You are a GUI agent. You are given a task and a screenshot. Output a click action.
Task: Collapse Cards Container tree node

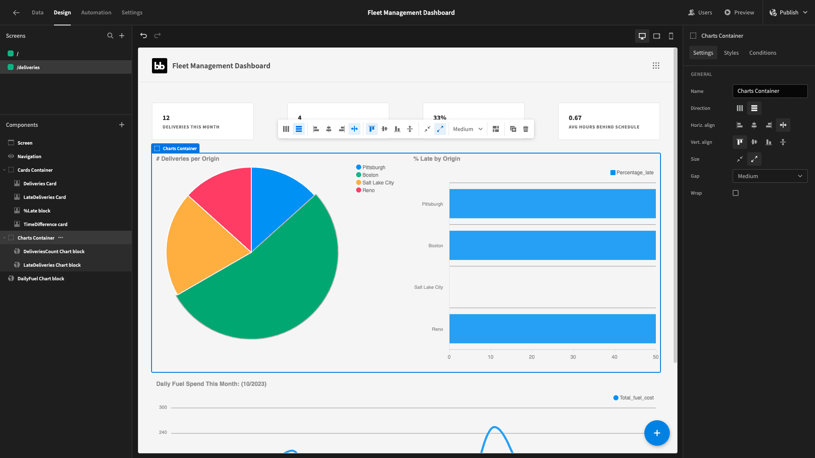4,170
